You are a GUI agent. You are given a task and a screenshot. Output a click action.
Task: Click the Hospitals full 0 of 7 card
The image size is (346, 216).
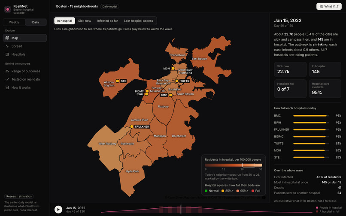click(290, 89)
